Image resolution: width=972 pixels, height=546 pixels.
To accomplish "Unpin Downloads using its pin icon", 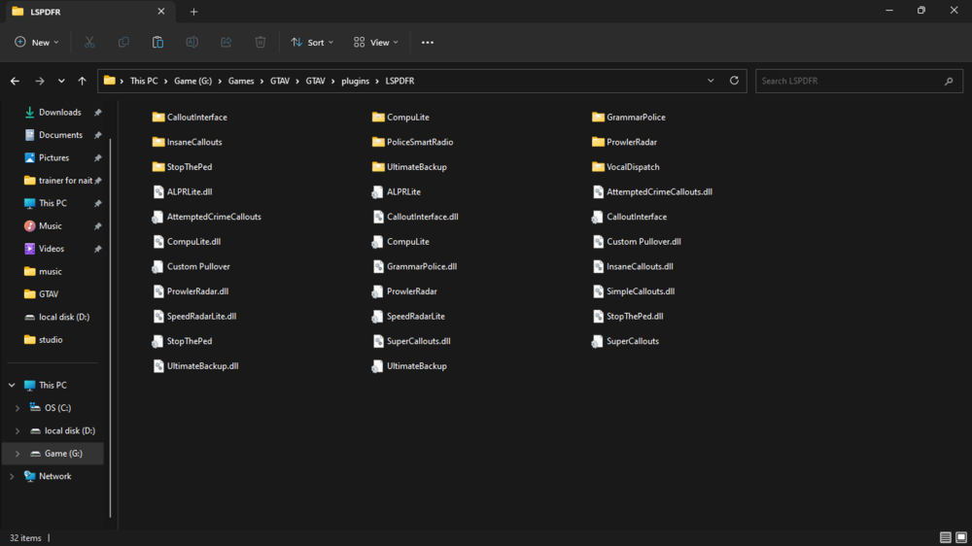I will coord(97,113).
